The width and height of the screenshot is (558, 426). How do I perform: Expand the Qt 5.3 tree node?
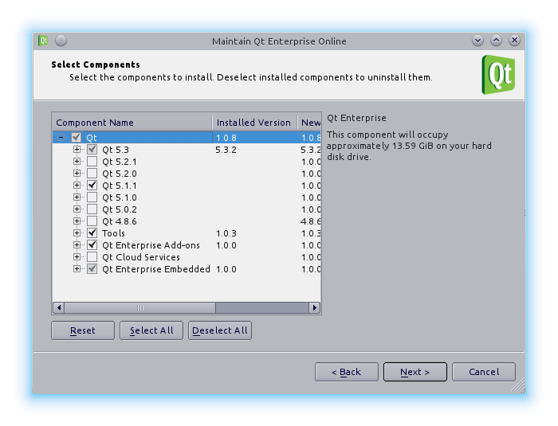tap(77, 150)
